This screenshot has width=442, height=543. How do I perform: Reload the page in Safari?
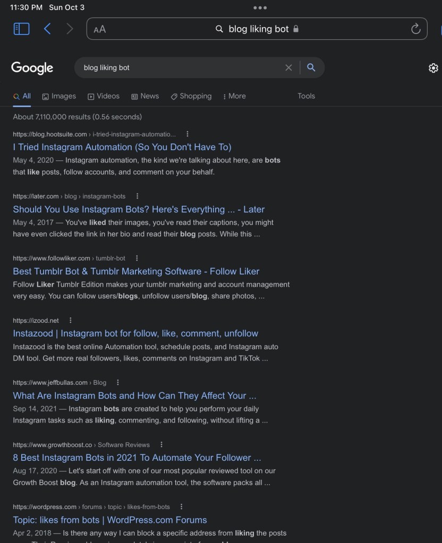tap(415, 29)
